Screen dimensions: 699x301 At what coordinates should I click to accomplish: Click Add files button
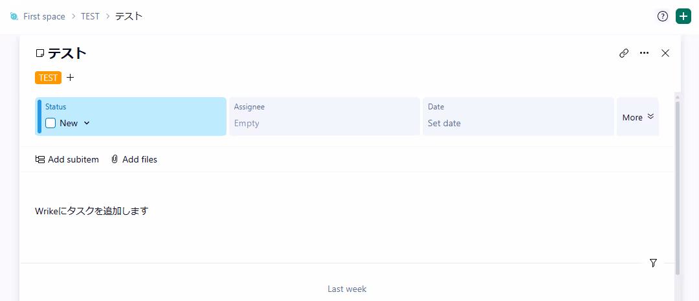pos(134,159)
